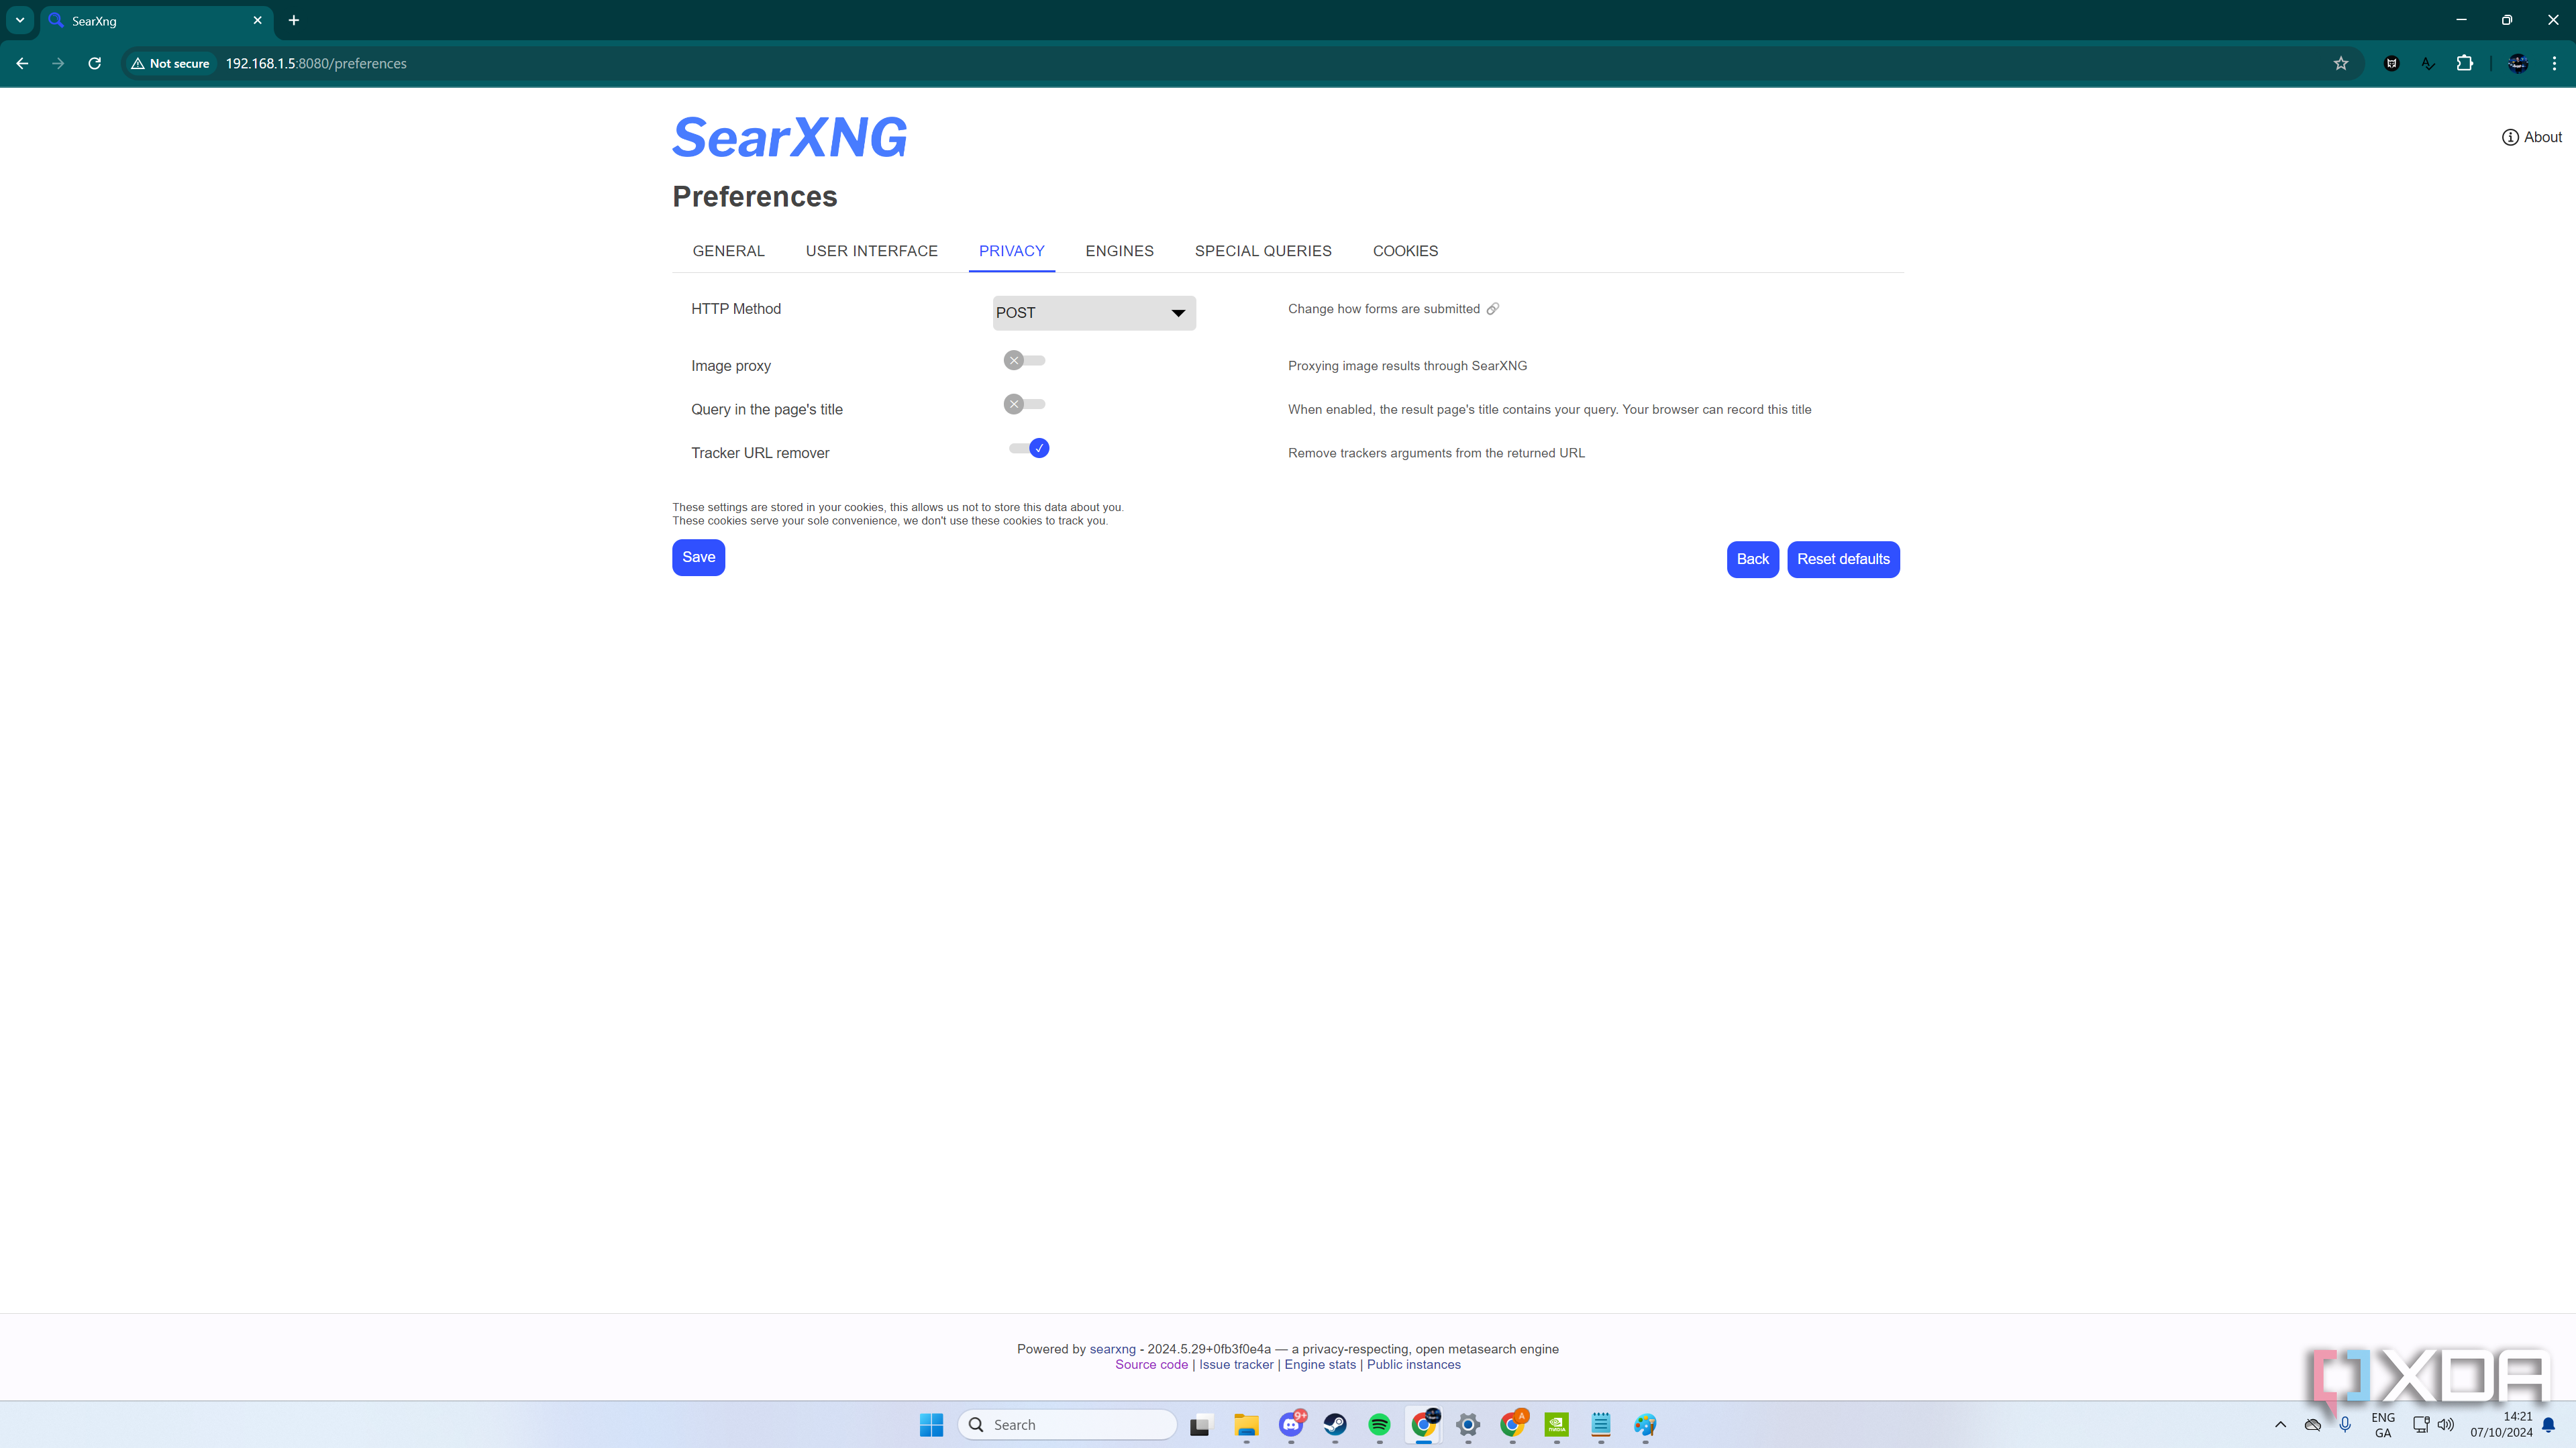2576x1448 pixels.
Task: Save the preferences
Action: [698, 557]
